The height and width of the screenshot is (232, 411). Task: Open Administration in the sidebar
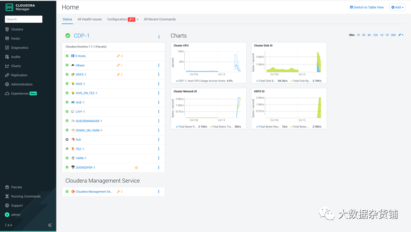tap(22, 84)
